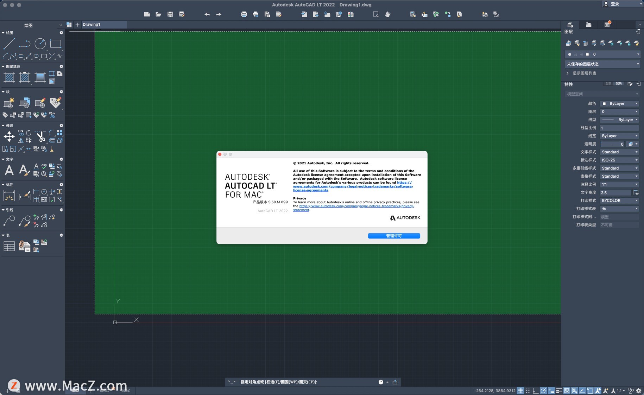Open the annotation scale 1:1 property dropdown
644x395 pixels.
click(619, 184)
